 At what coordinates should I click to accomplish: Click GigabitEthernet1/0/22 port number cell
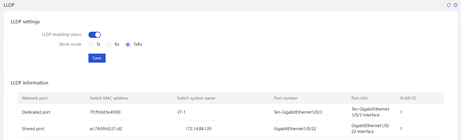295,129
